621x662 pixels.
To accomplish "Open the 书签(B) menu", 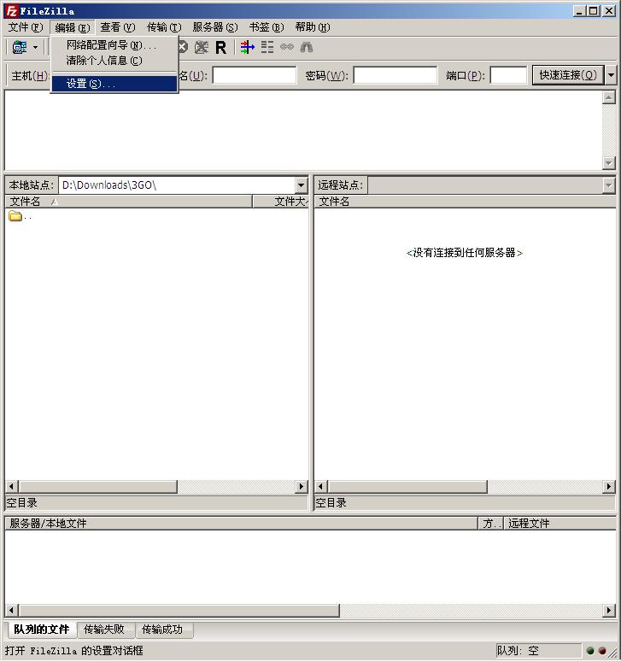I will click(x=267, y=27).
